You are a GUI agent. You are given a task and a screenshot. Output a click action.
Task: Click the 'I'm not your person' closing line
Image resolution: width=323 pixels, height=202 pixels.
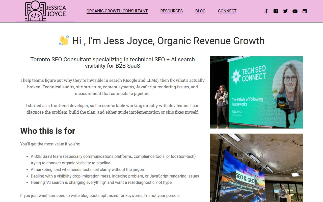(100, 195)
